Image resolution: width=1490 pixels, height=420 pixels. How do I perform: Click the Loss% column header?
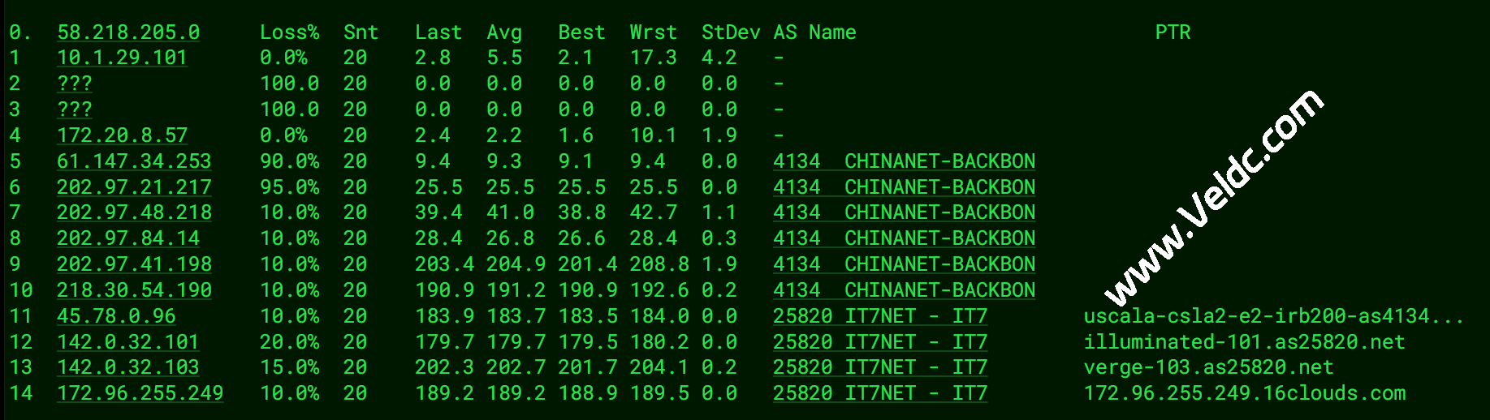click(x=289, y=32)
